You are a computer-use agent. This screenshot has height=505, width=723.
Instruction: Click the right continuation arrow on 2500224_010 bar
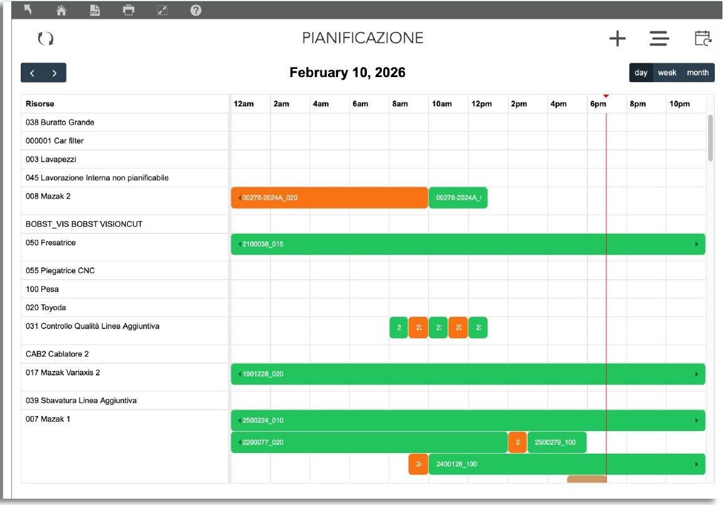click(696, 420)
